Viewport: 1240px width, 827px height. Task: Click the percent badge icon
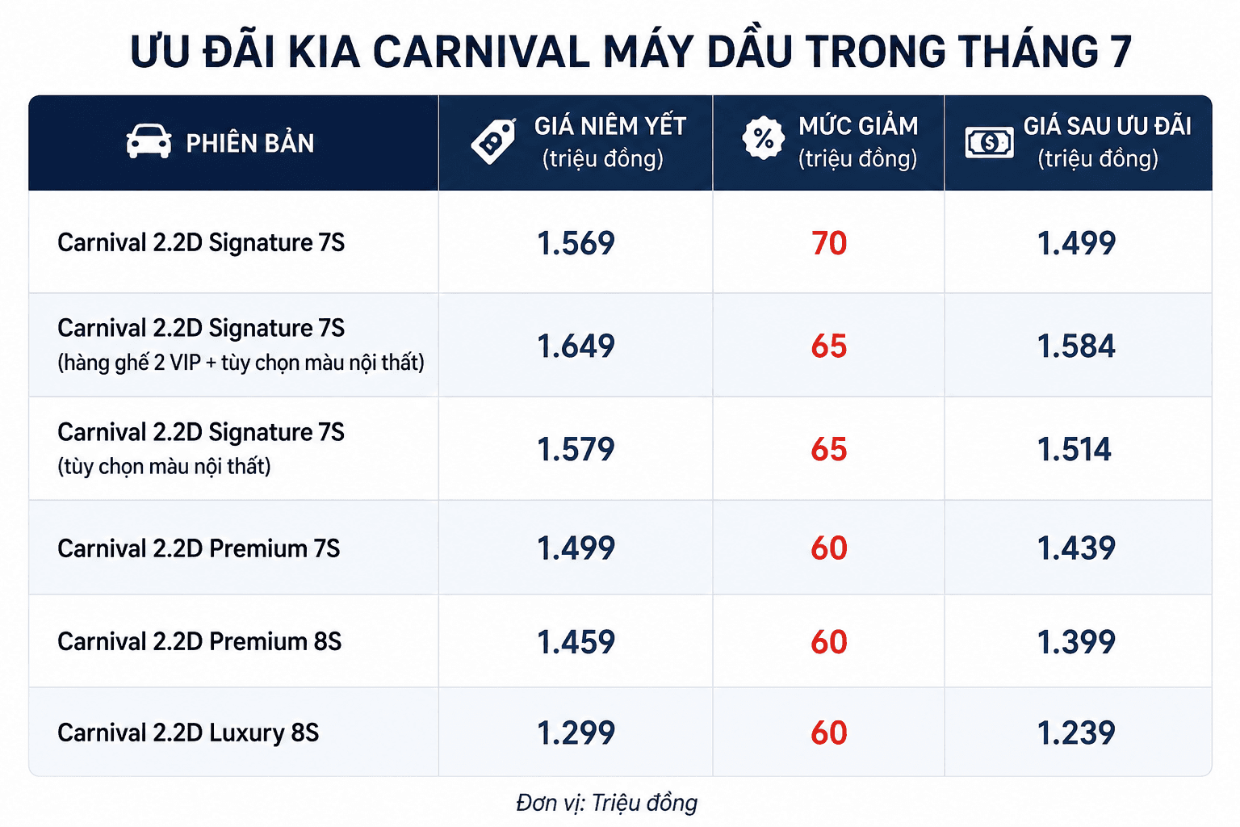[x=763, y=138]
